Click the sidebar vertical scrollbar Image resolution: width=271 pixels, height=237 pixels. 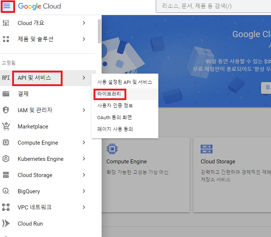click(x=99, y=31)
